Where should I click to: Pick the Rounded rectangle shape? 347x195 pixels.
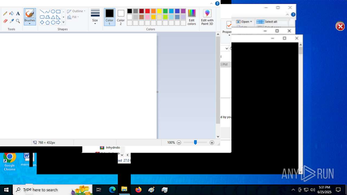pyautogui.click(x=42, y=17)
